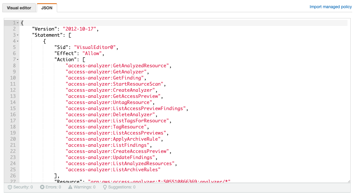Click the "Effect" key text
The image size is (353, 196).
pos(66,53)
